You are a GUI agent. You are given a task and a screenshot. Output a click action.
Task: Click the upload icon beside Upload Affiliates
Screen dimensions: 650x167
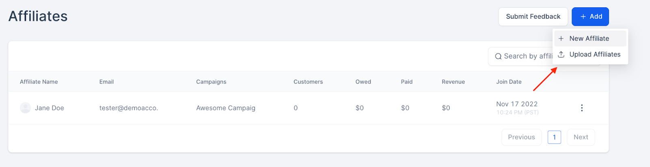point(561,54)
